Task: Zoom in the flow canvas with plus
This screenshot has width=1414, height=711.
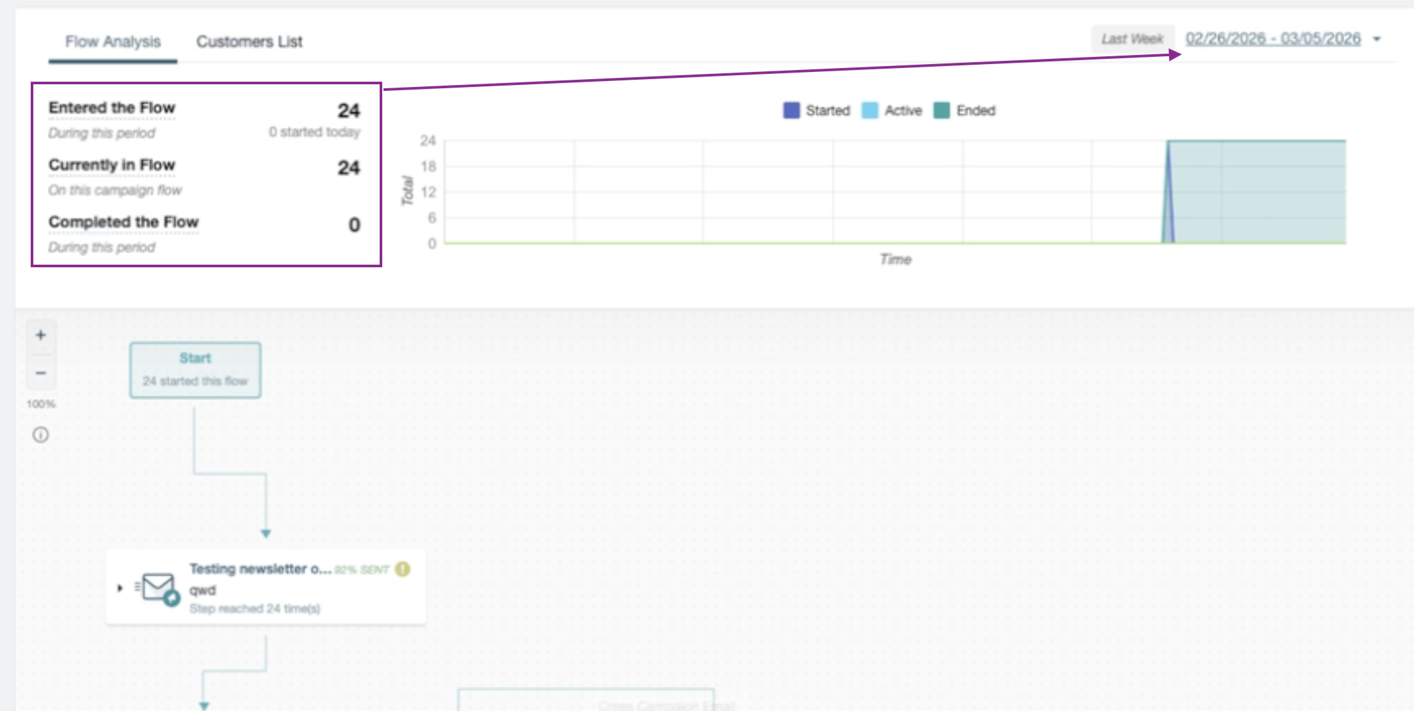Action: pos(41,335)
